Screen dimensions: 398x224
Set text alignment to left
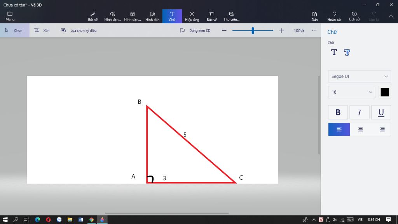(339, 129)
